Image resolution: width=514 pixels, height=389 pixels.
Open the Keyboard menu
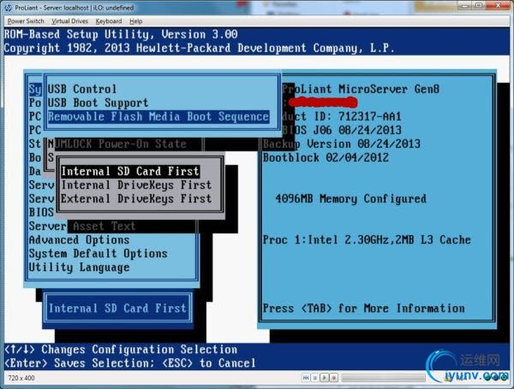pos(109,21)
